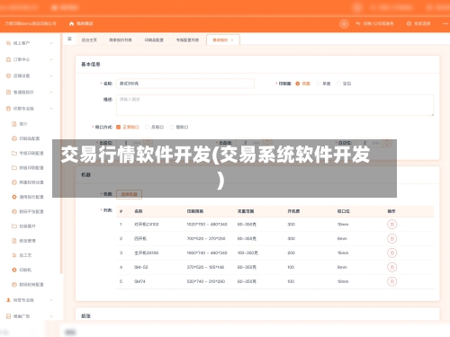Toggle the sidebar collapse hamburger icon
The image size is (450, 337).
pos(69,39)
